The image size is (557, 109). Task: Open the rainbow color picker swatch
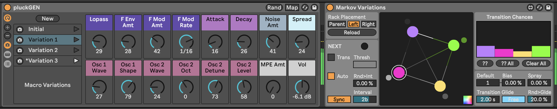point(468,100)
